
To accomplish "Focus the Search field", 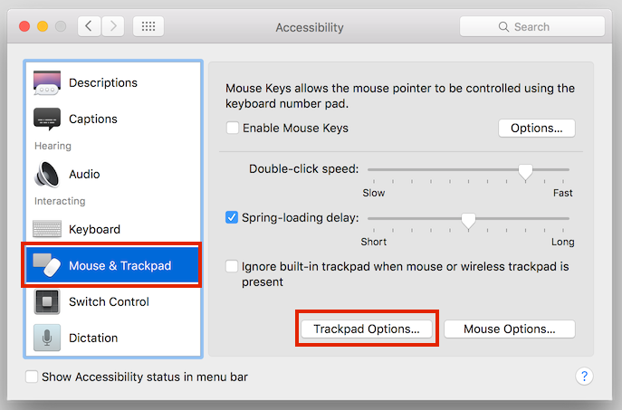I will pos(532,26).
